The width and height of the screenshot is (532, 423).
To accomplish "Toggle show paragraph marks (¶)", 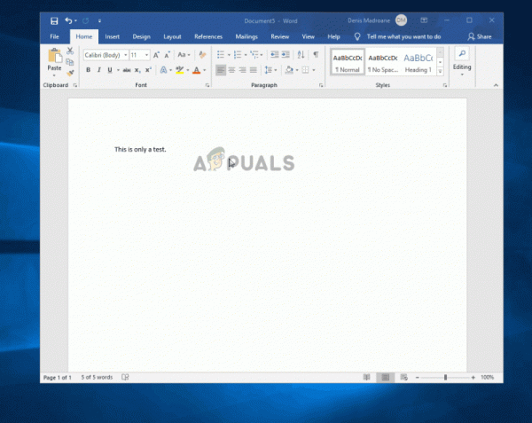I will pyautogui.click(x=316, y=55).
